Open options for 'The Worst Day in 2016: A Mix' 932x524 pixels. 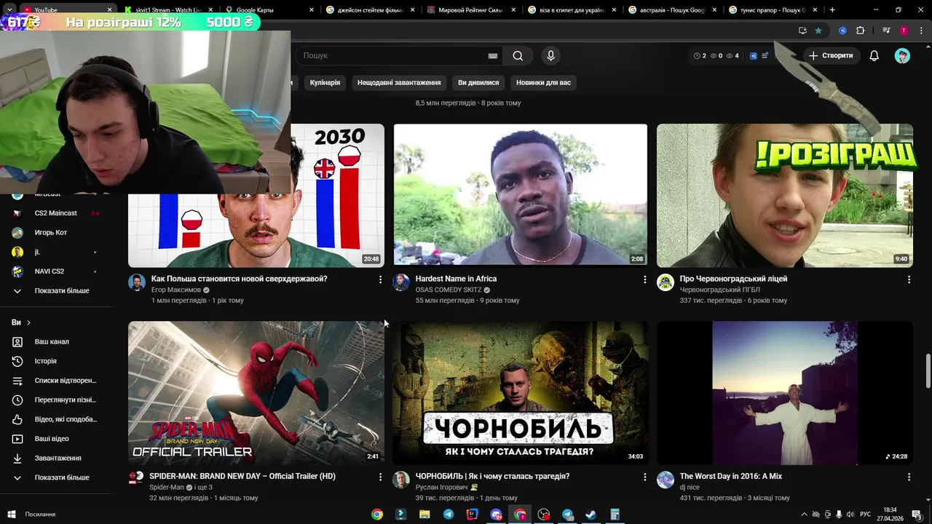click(909, 477)
